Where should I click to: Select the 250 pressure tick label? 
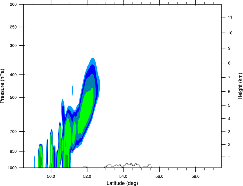13,27
